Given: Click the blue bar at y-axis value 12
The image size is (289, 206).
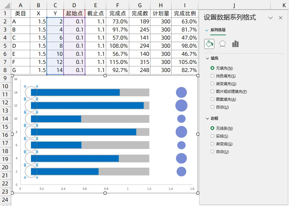Looking at the screenshot, I should (87, 105).
